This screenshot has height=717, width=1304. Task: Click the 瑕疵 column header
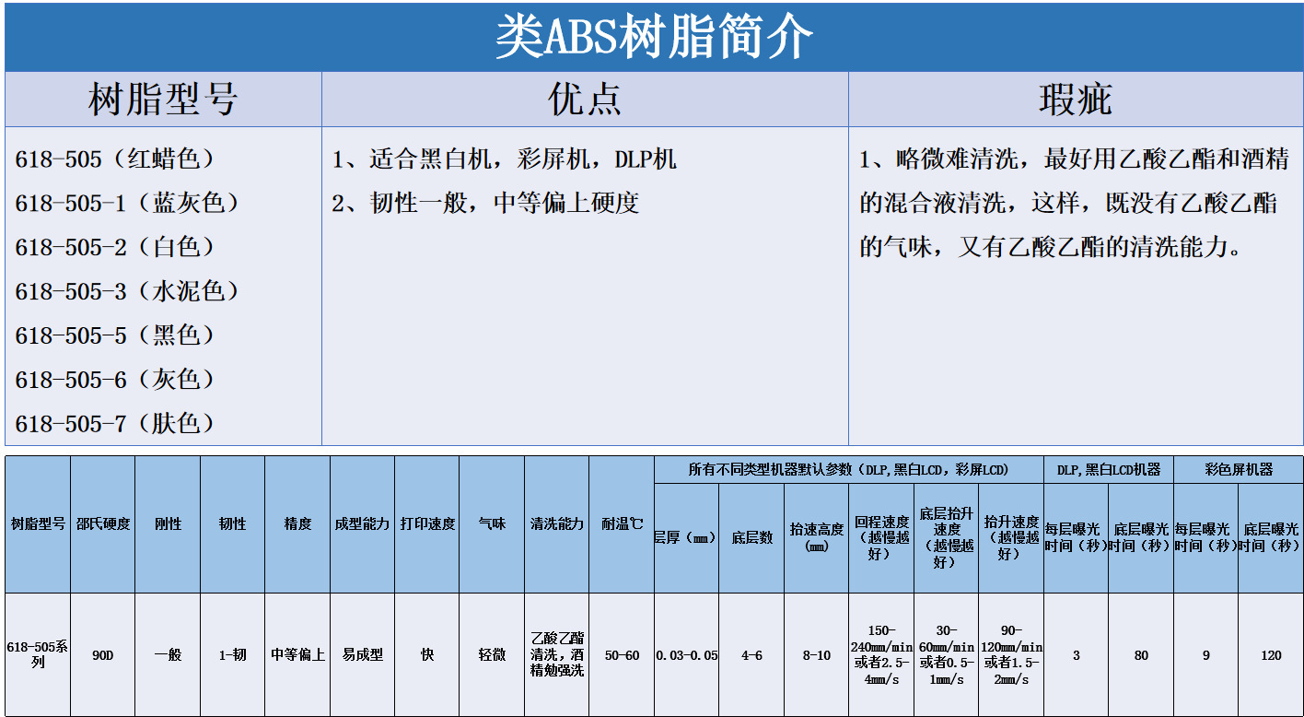coord(1076,100)
